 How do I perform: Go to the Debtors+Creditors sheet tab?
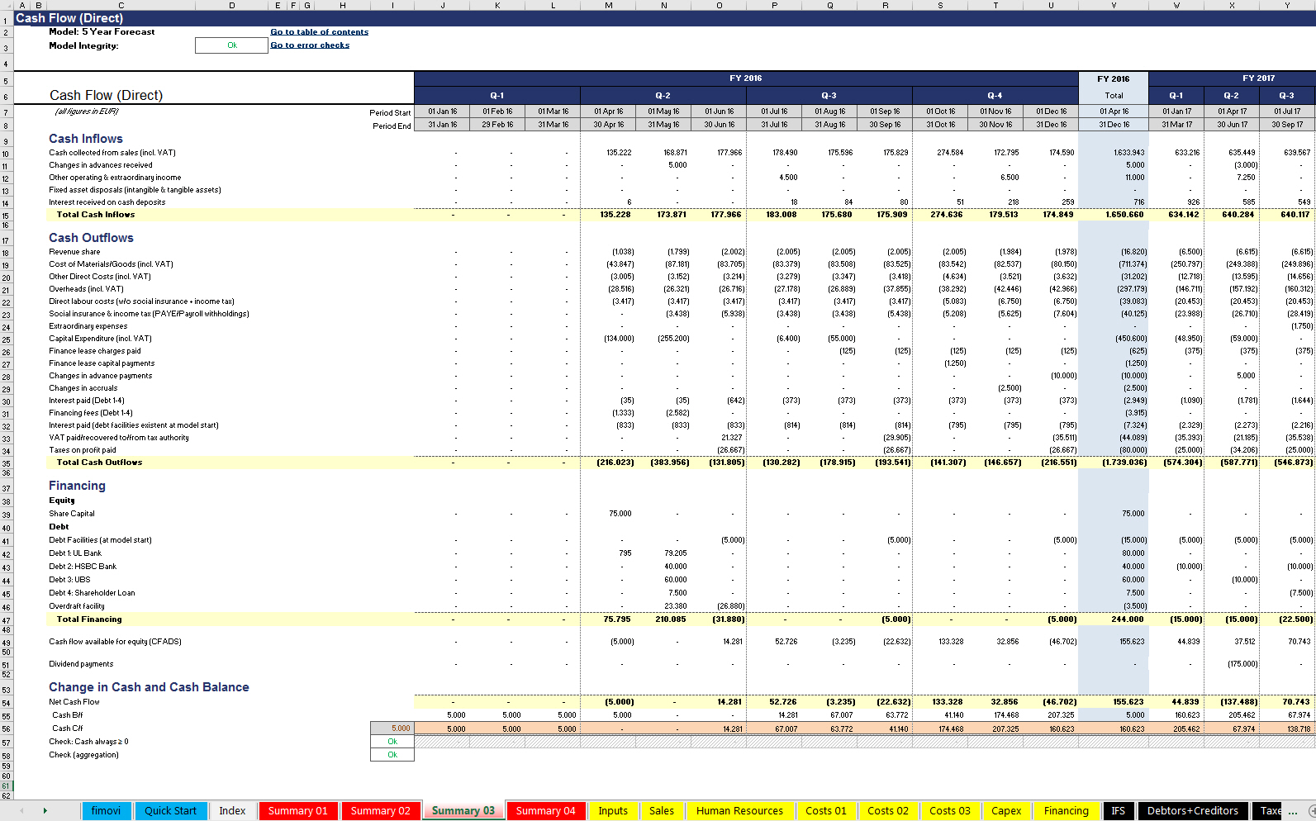coord(1192,811)
